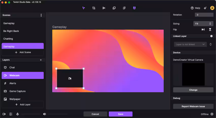Flip the layer horizontally
This screenshot has width=216, height=118.
click(x=203, y=29)
